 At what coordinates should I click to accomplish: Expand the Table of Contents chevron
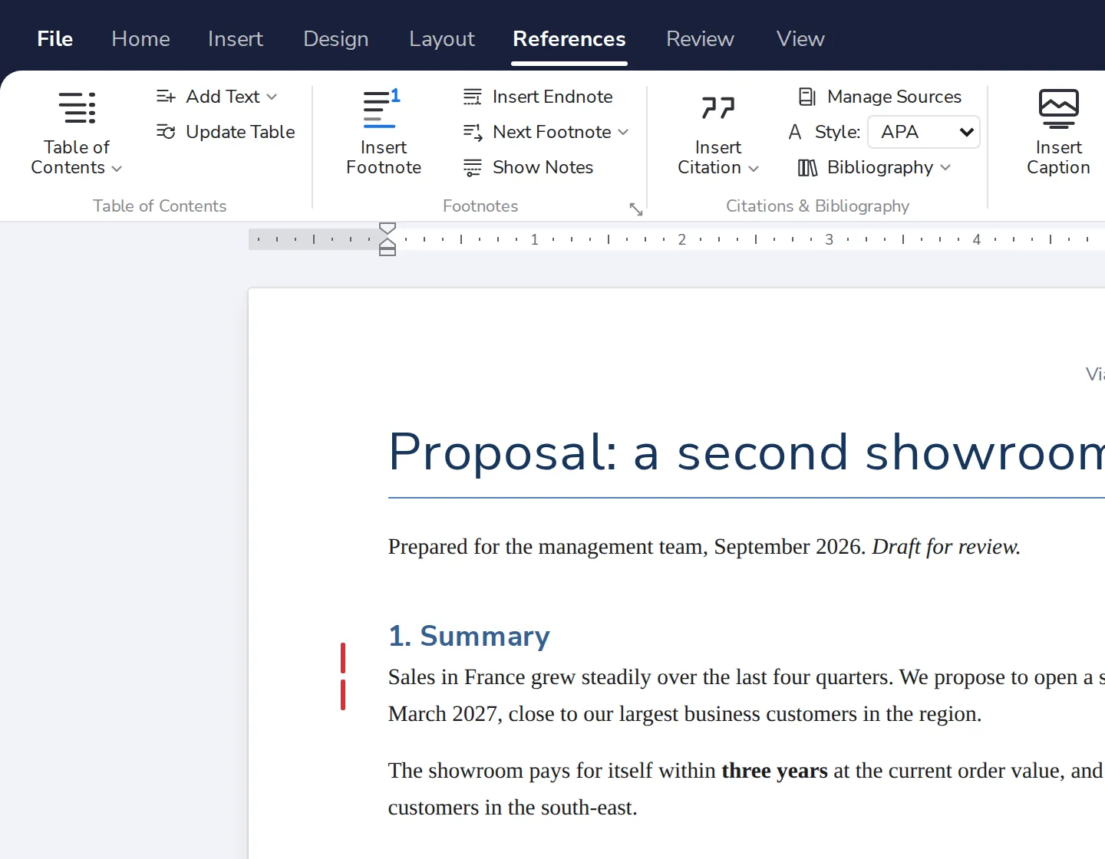pyautogui.click(x=117, y=168)
